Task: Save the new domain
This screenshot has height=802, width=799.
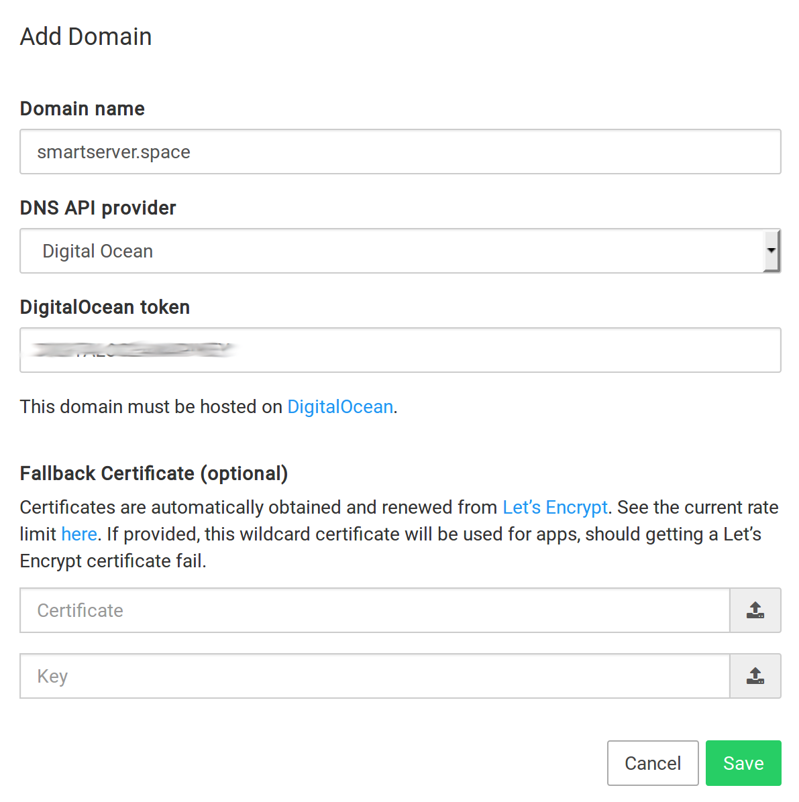Action: (x=743, y=763)
